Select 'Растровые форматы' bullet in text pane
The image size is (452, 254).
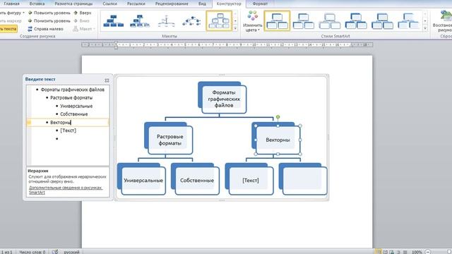[x=71, y=97]
